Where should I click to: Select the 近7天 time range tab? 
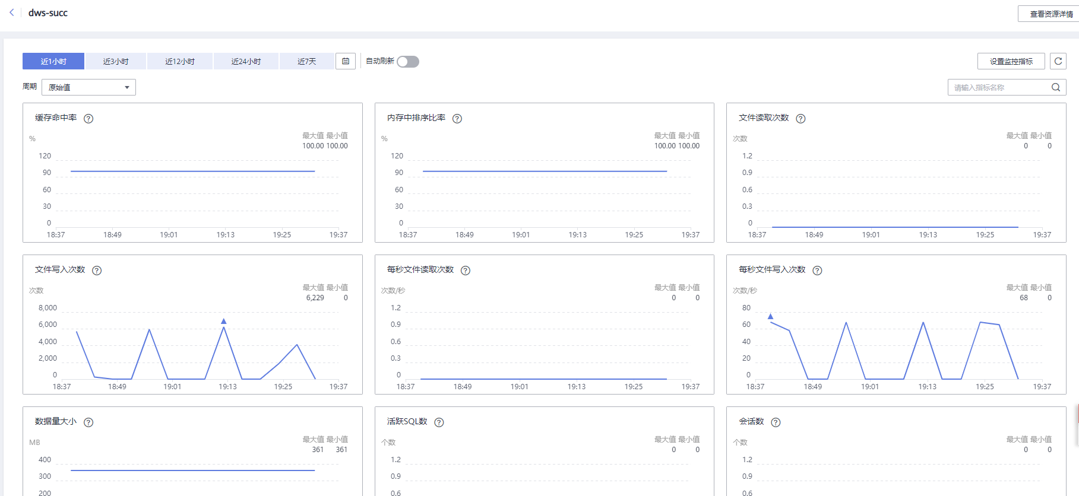pos(306,61)
